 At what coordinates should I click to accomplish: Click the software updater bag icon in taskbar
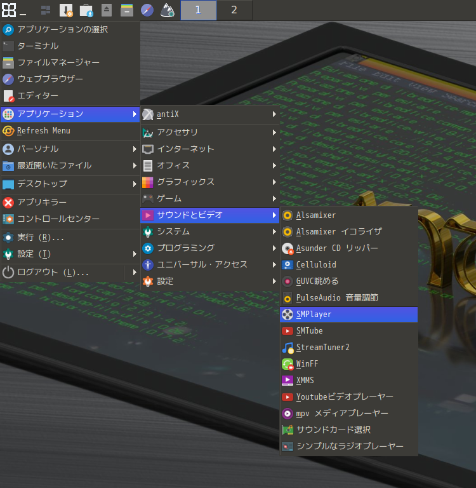point(86,10)
